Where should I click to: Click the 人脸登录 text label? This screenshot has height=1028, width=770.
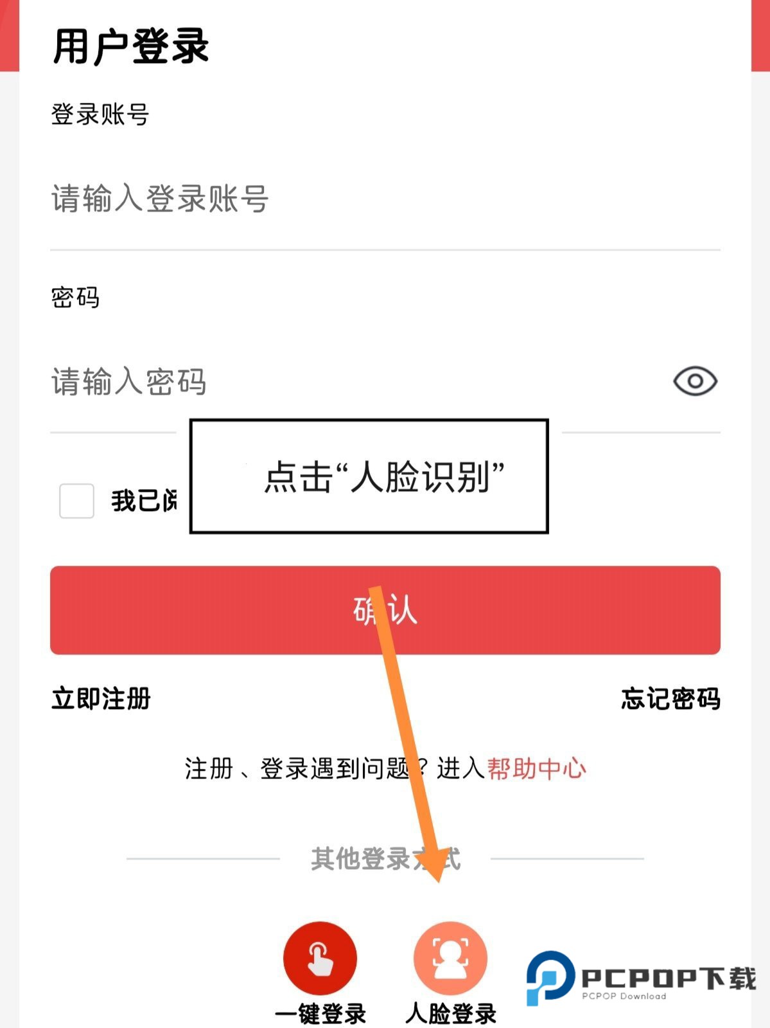click(x=451, y=1014)
